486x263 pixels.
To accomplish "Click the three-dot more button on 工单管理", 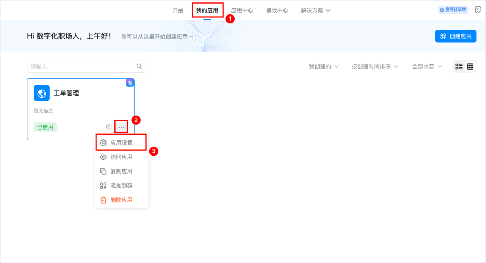I will coord(121,127).
